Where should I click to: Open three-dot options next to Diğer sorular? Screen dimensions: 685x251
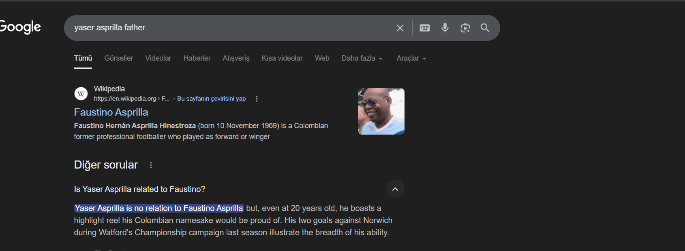pos(151,165)
